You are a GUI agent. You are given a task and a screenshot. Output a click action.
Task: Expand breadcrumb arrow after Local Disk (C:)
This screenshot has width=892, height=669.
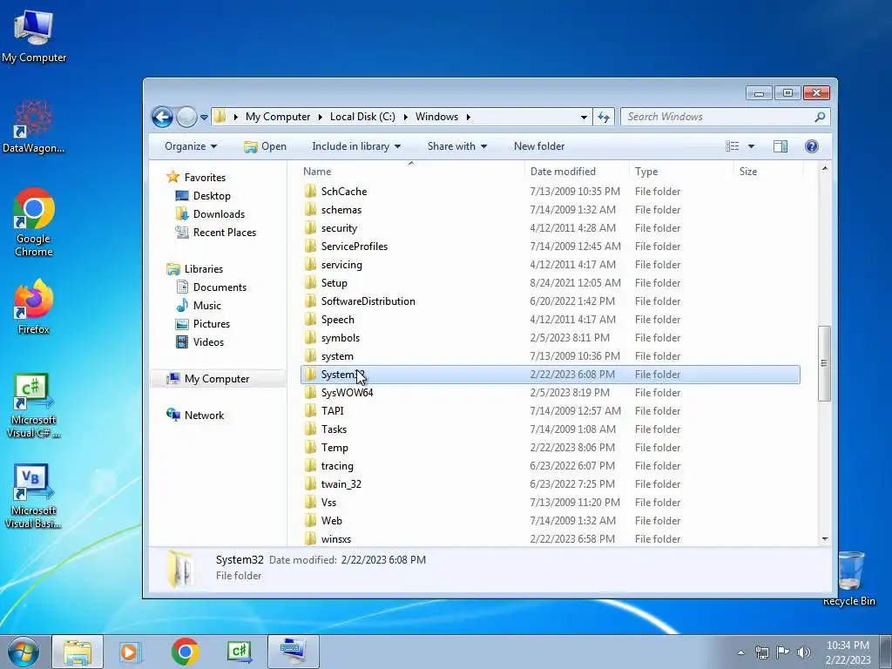click(x=406, y=118)
